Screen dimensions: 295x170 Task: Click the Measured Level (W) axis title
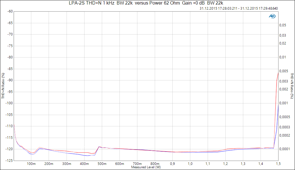pyautogui.click(x=146, y=167)
